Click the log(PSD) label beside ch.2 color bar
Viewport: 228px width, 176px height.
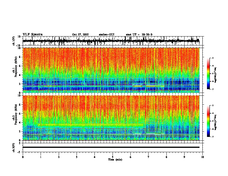[x=216, y=122]
